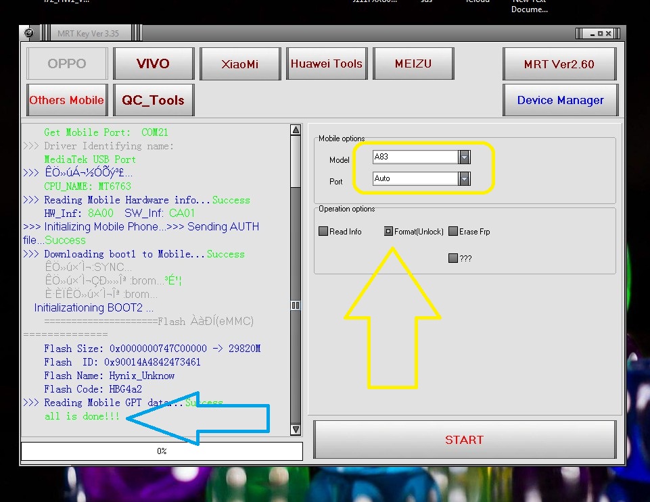The height and width of the screenshot is (502, 650).
Task: Enable the Read Info checkbox
Action: [x=323, y=231]
